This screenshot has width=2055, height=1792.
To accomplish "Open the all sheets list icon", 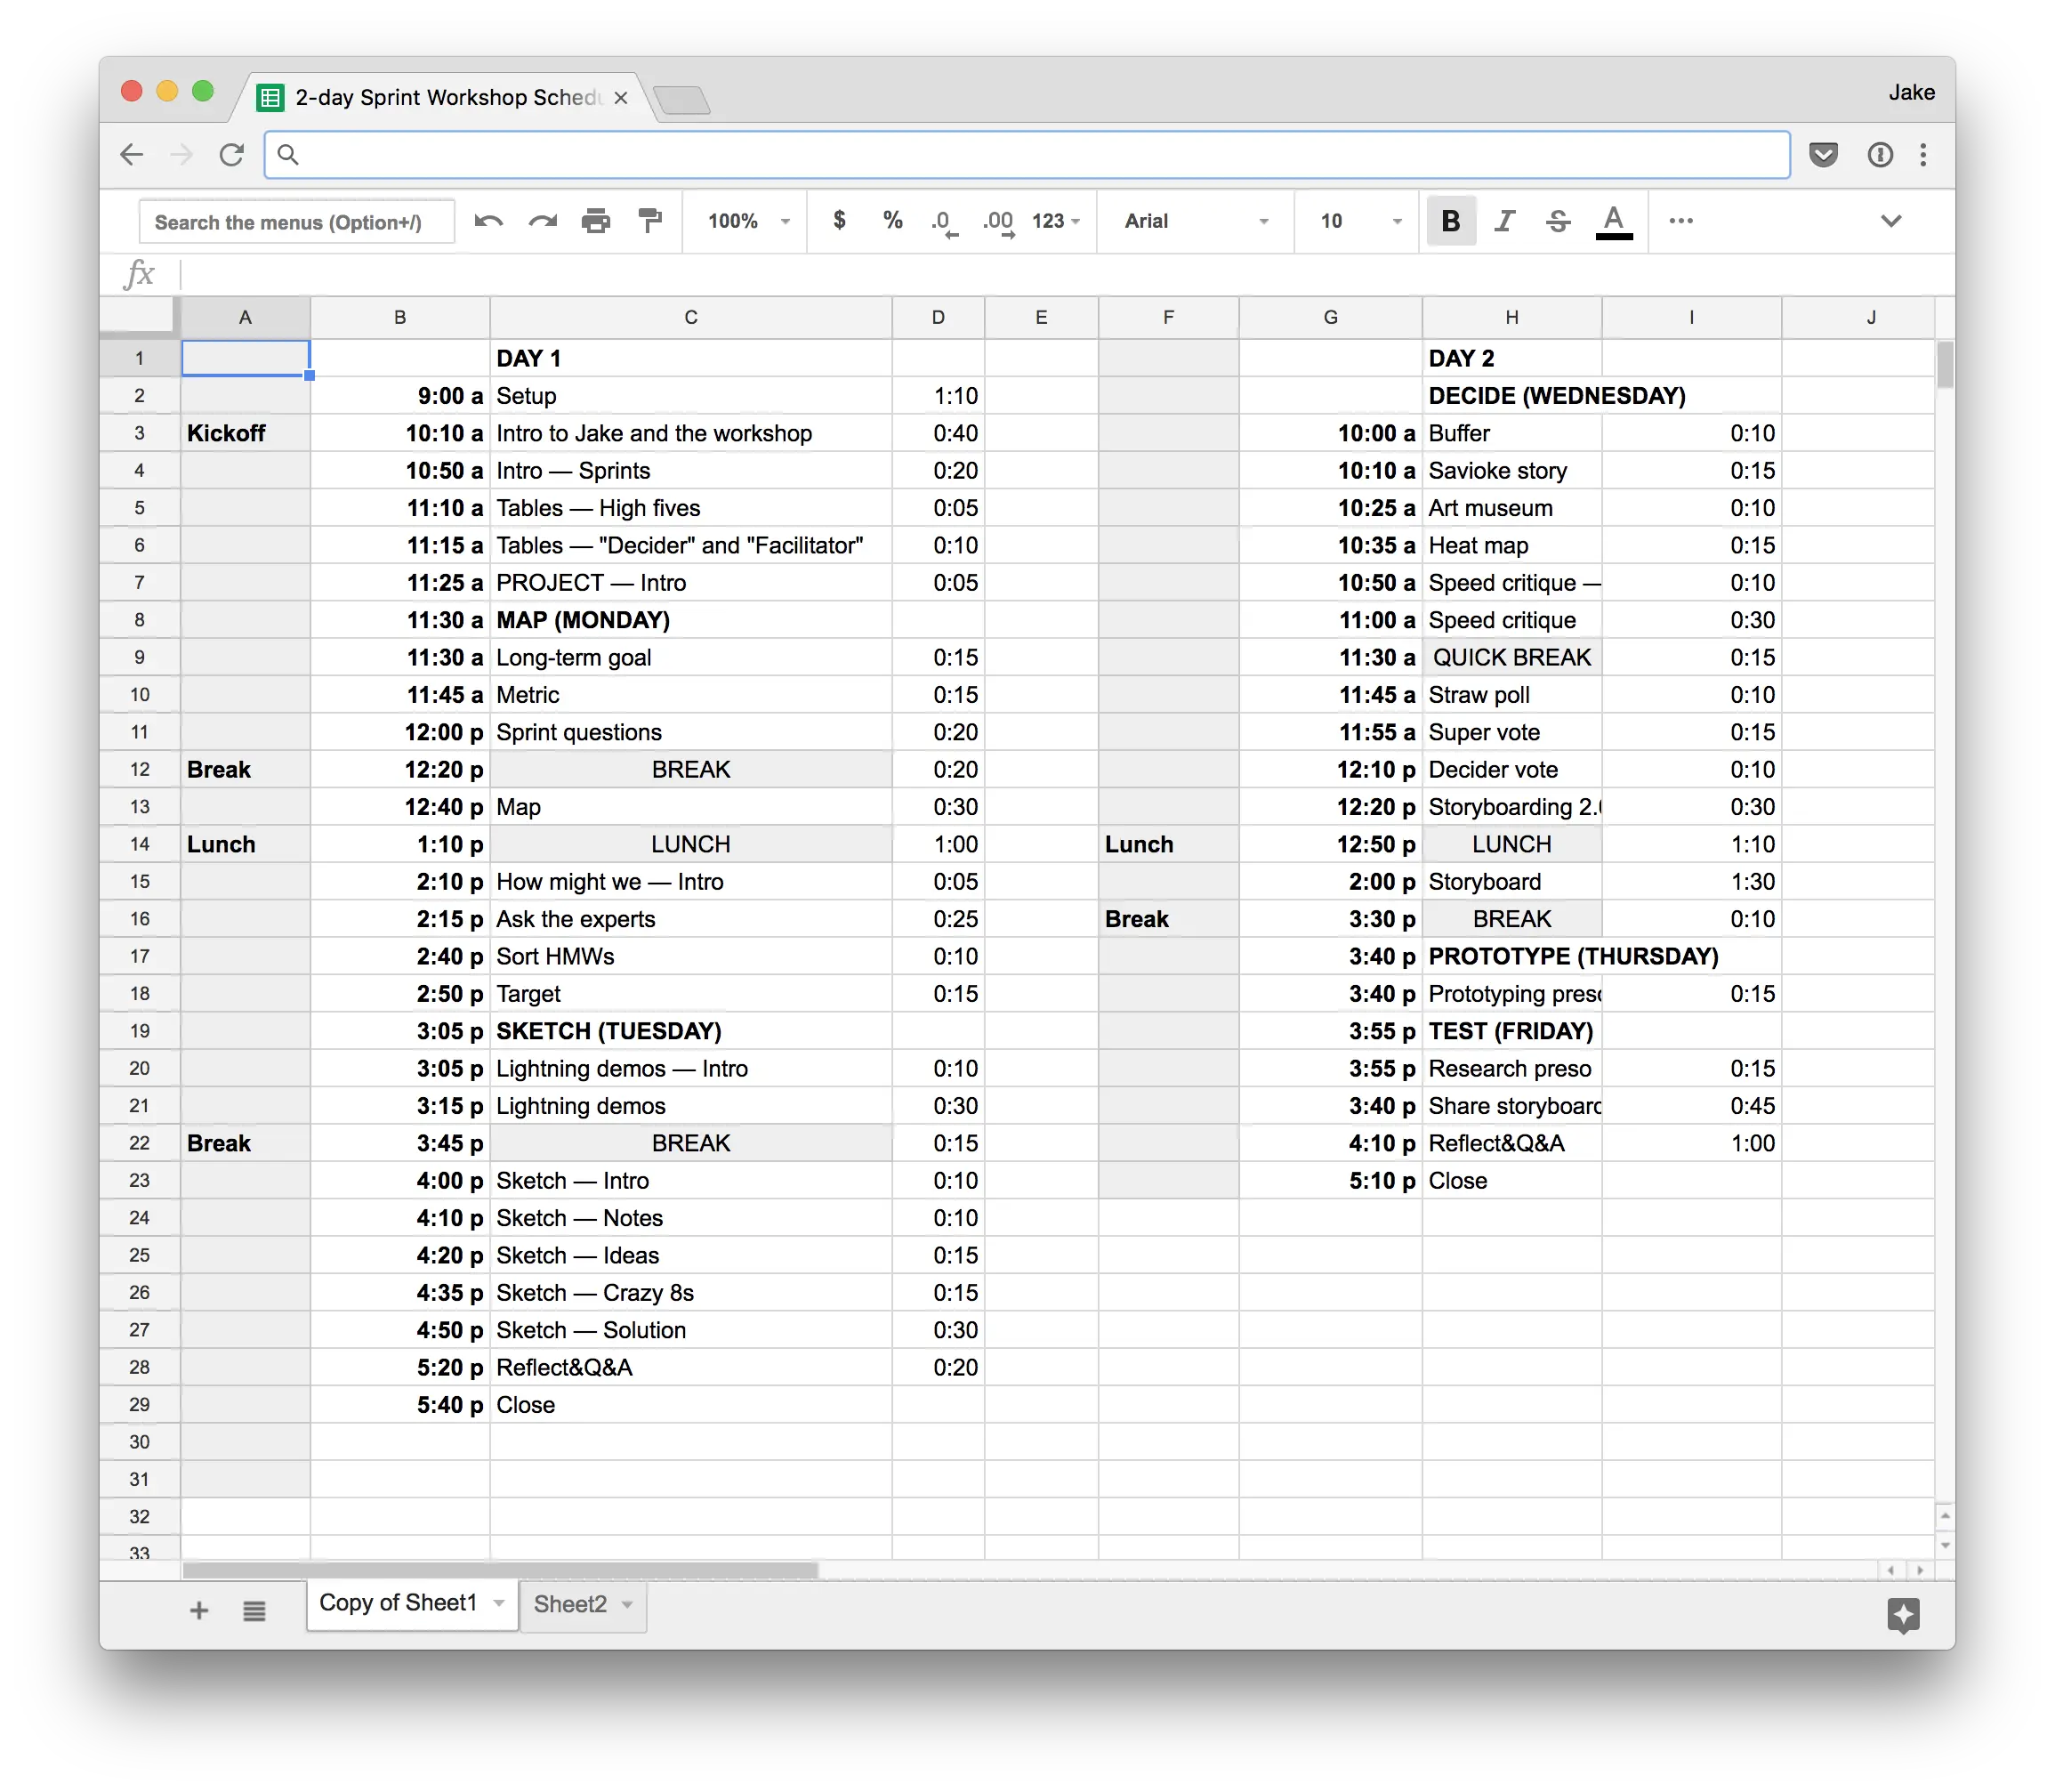I will 254,1610.
